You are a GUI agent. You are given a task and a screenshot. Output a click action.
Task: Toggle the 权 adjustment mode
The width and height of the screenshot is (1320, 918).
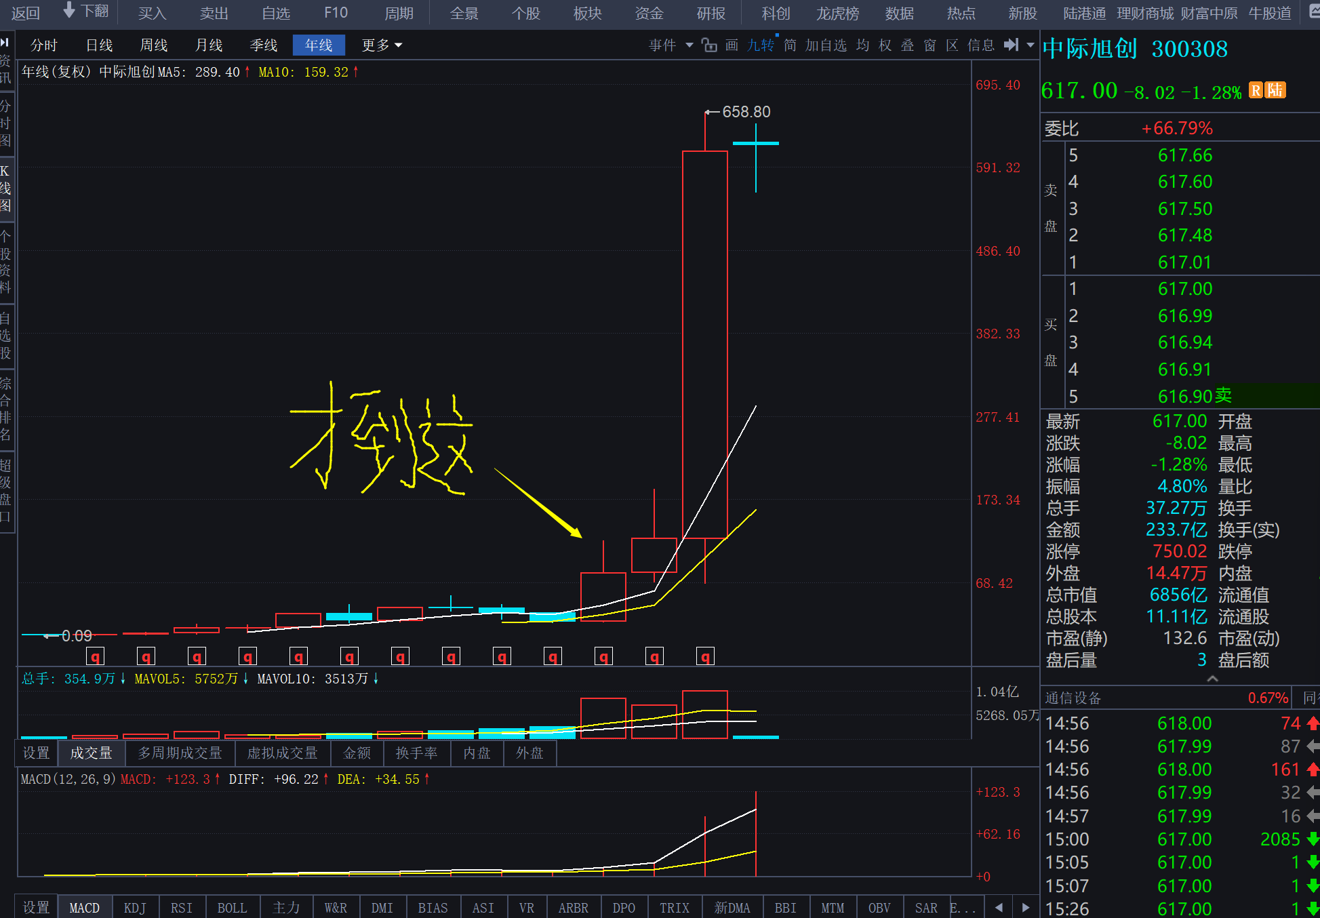(885, 45)
